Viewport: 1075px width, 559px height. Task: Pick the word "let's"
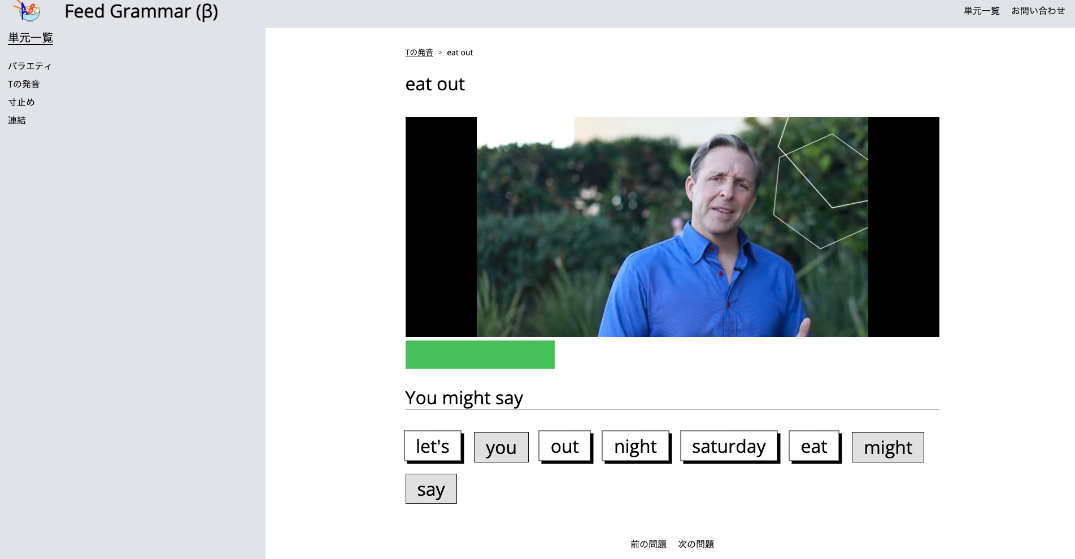pos(433,446)
